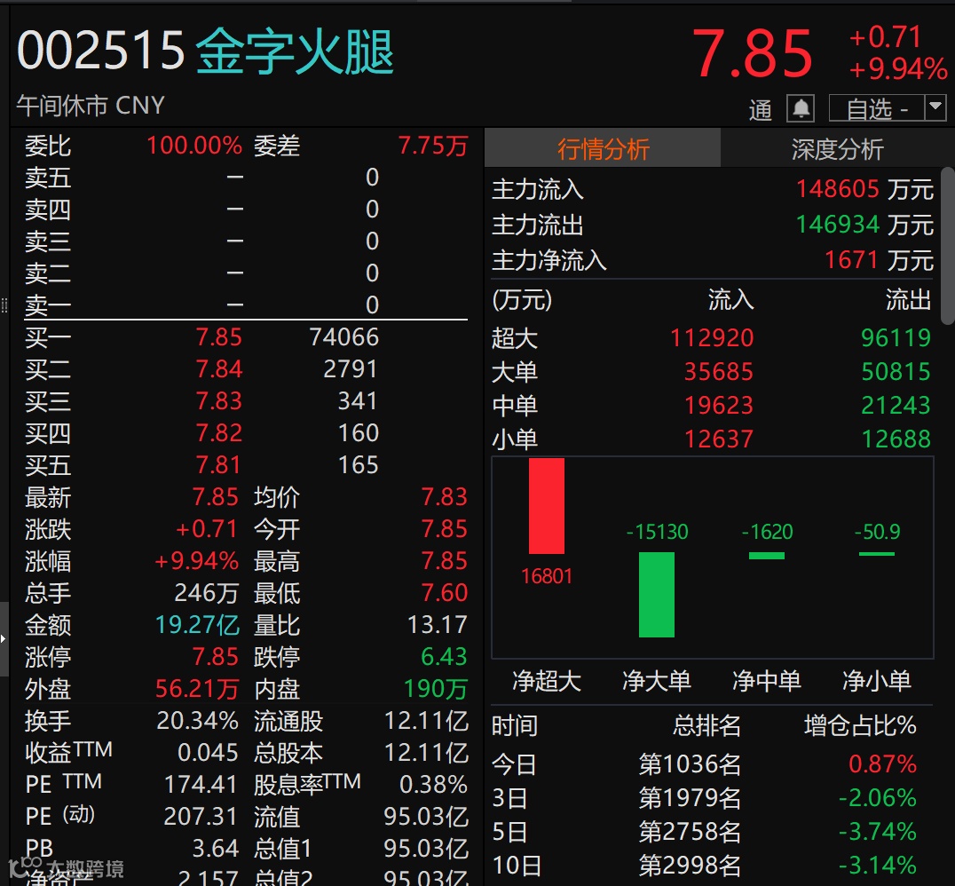Click the left edge grip handle
This screenshot has height=886, width=955.
point(4,305)
